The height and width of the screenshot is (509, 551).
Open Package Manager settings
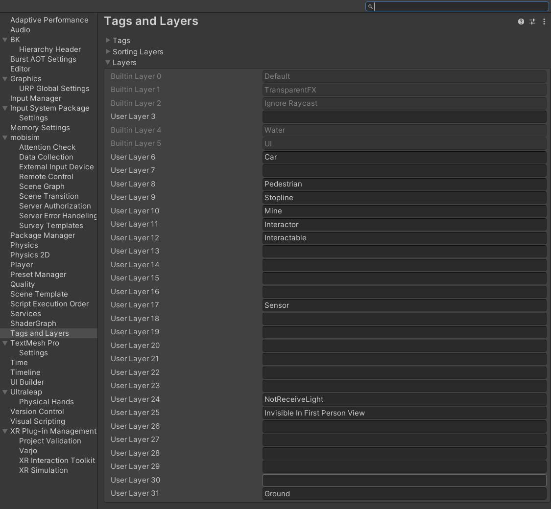(x=43, y=235)
